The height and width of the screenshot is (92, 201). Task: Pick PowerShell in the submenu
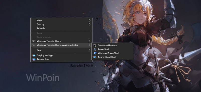click(x=112, y=49)
